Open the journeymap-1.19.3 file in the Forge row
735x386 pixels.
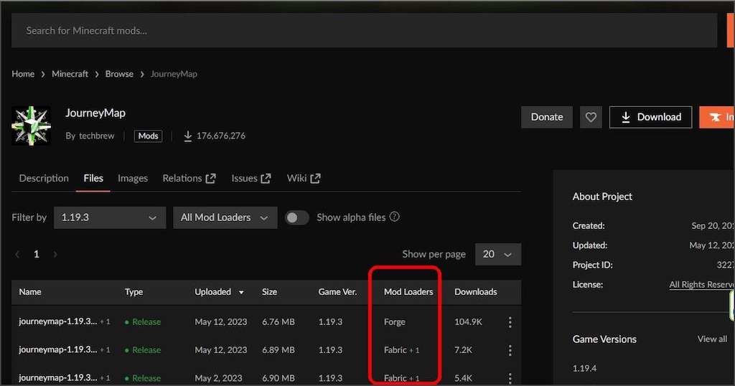58,321
